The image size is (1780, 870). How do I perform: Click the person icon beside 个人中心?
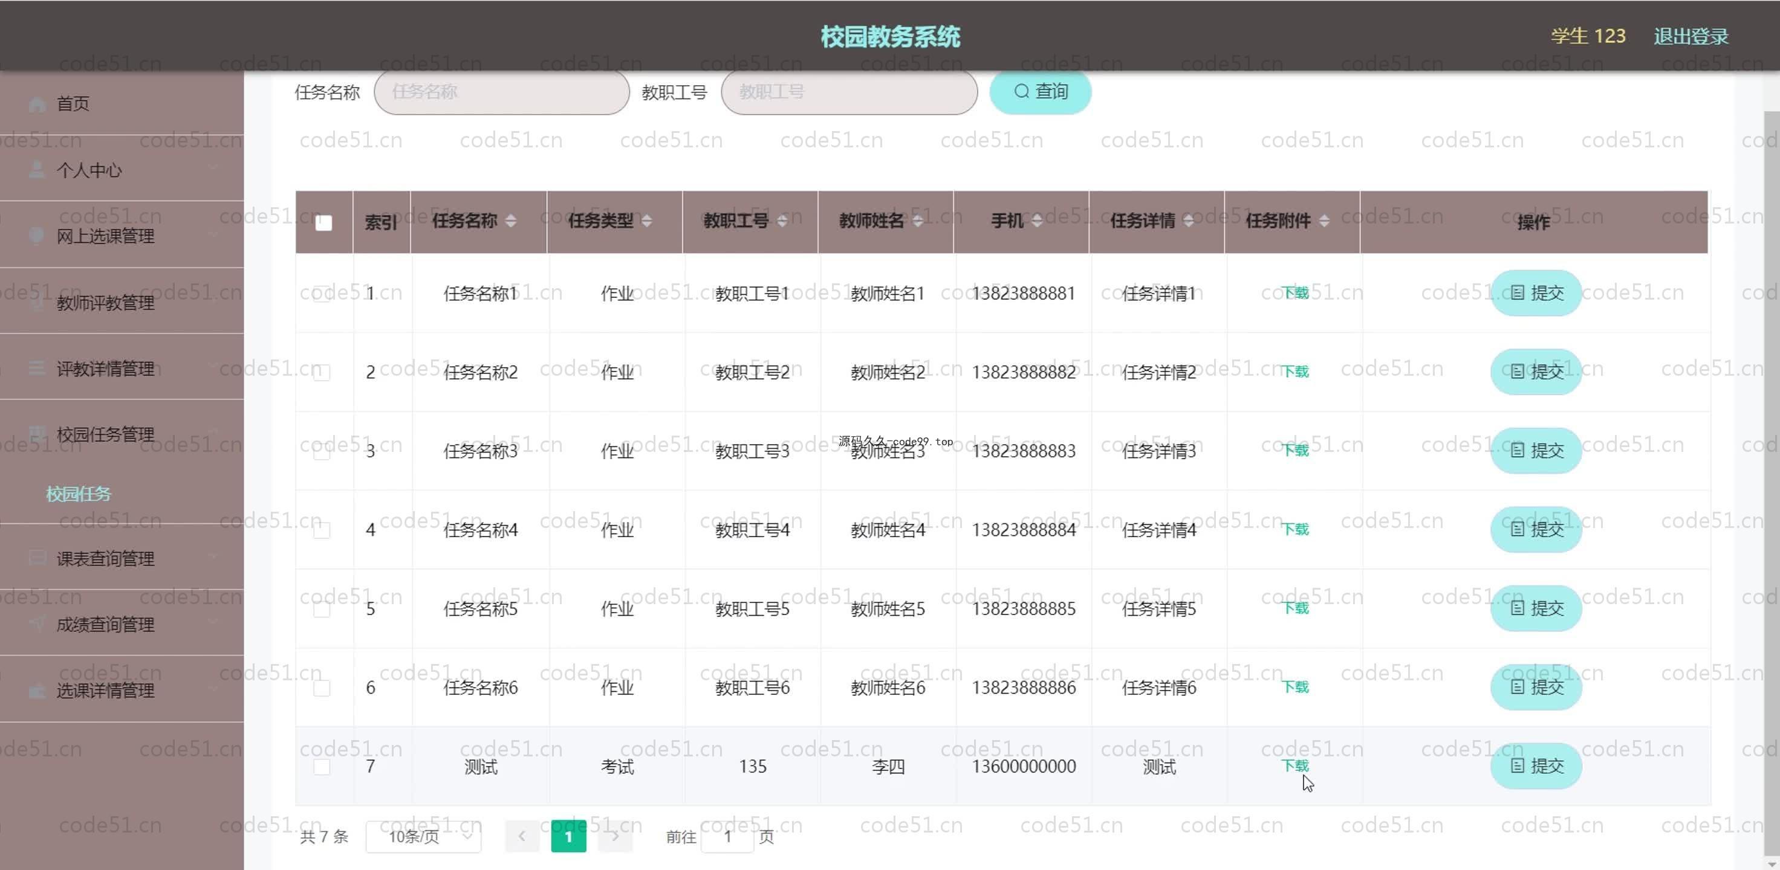37,170
